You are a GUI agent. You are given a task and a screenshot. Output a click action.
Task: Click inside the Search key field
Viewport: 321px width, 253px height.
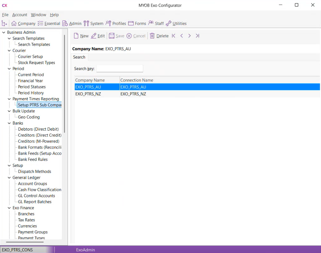(x=120, y=68)
